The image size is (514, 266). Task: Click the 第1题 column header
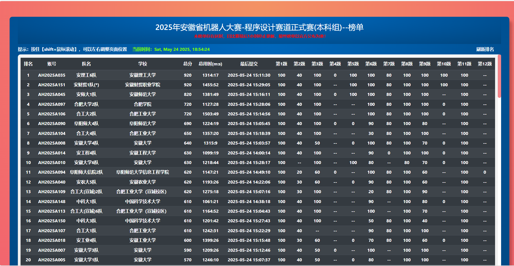[x=282, y=64]
